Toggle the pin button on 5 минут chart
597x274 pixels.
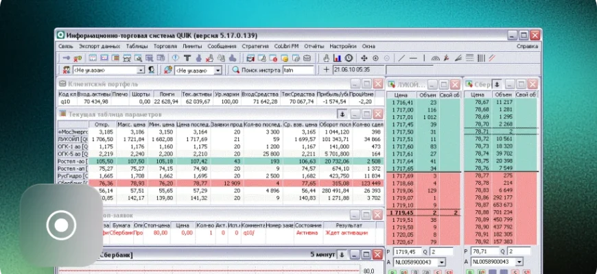342,255
